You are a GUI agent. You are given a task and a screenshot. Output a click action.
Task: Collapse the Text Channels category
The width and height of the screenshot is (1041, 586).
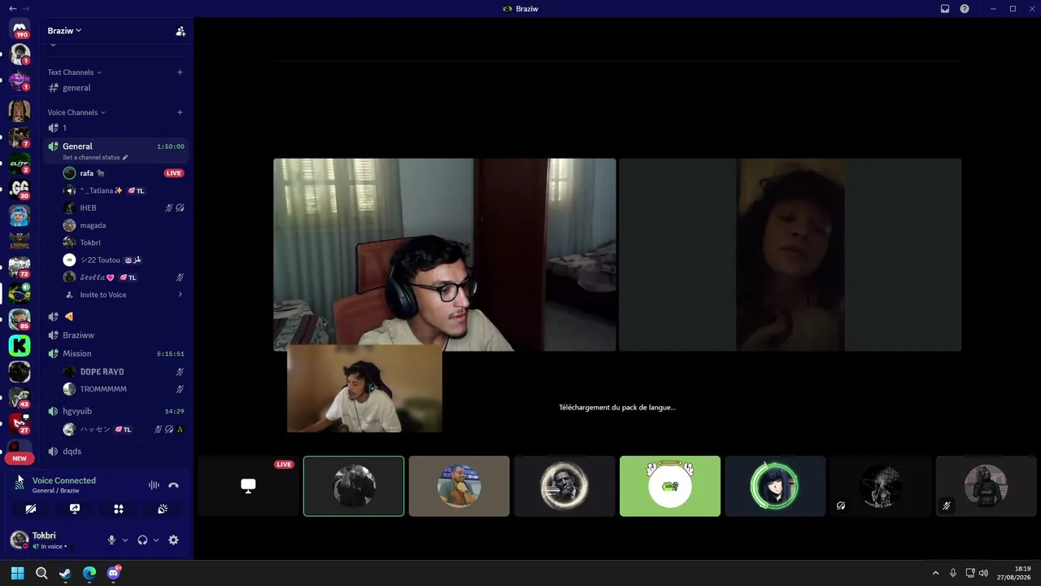tap(74, 72)
